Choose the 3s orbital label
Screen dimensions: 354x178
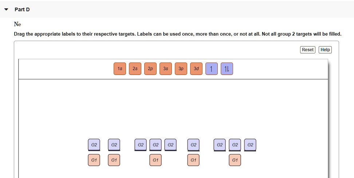[166, 69]
